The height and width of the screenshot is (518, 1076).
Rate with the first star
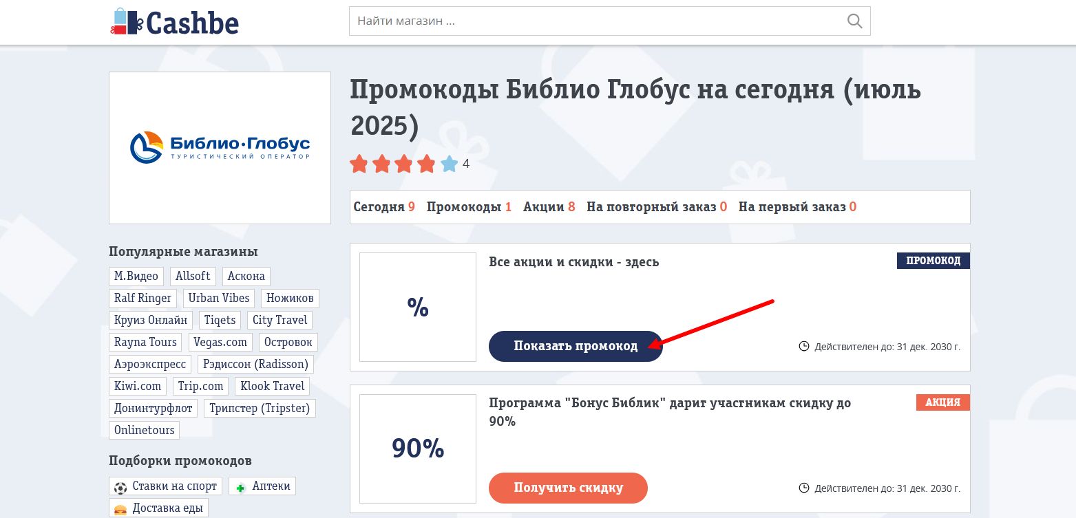359,164
